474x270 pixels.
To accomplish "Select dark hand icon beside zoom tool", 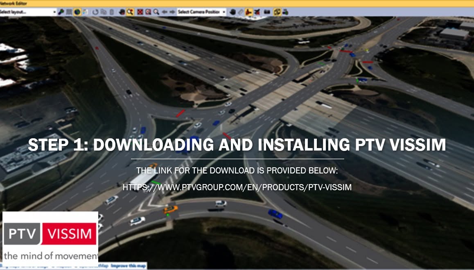I will 122,12.
